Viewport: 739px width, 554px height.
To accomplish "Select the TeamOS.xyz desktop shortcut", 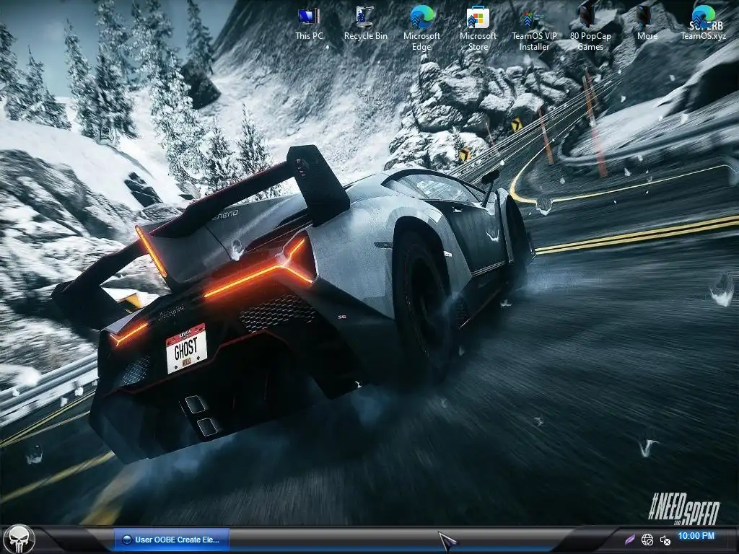I will tap(703, 22).
